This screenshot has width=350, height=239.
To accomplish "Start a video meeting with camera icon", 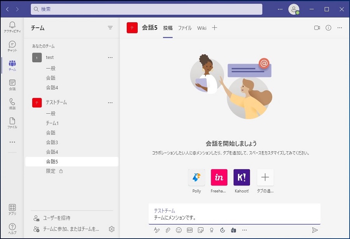I will coord(317,28).
